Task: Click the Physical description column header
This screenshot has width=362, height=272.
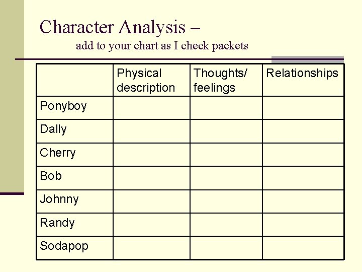Action: click(x=146, y=81)
